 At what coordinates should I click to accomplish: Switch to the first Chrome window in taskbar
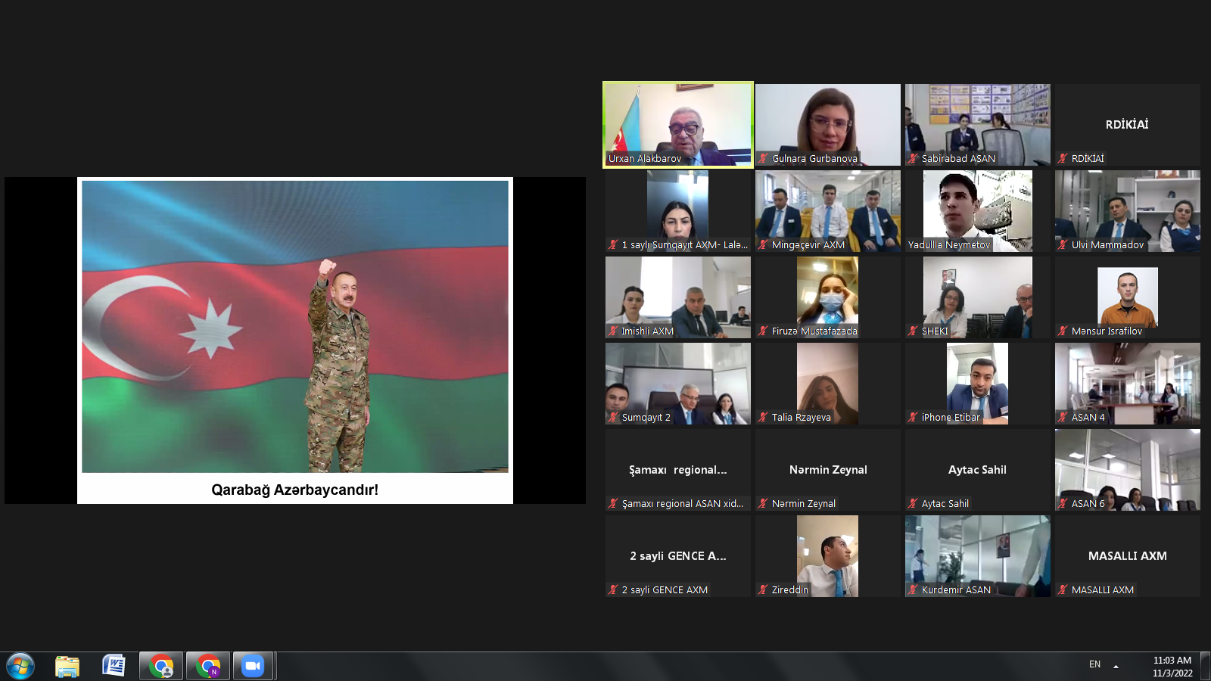point(161,667)
